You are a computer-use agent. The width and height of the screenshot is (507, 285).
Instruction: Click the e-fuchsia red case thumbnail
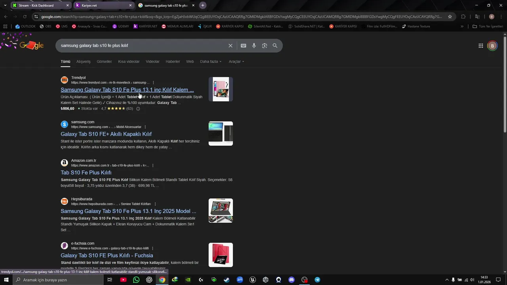tap(221, 255)
